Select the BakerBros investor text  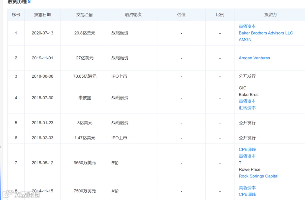click(249, 95)
